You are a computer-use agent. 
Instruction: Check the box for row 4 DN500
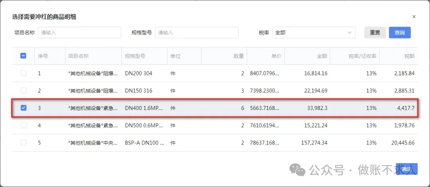tap(23, 125)
